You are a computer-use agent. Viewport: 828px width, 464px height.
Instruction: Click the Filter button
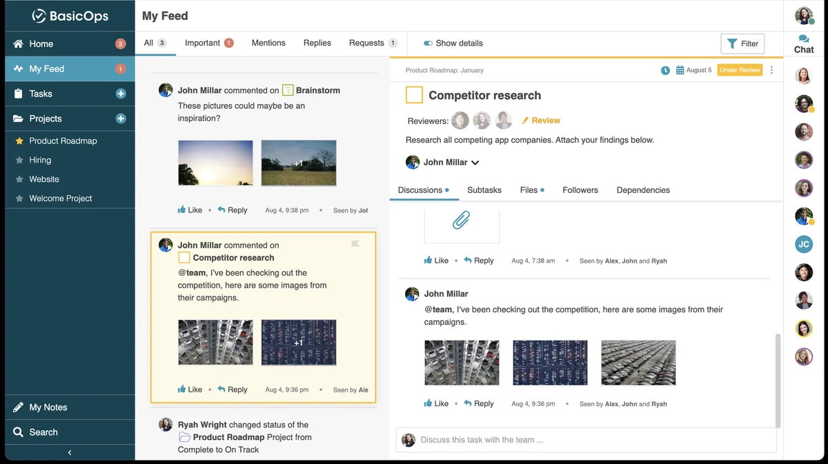point(742,43)
